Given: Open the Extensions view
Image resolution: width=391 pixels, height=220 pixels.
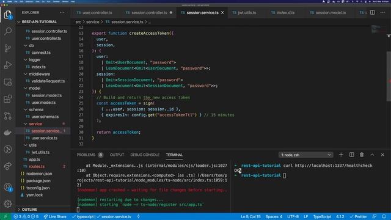Looking at the screenshot, I should pos(8,99).
